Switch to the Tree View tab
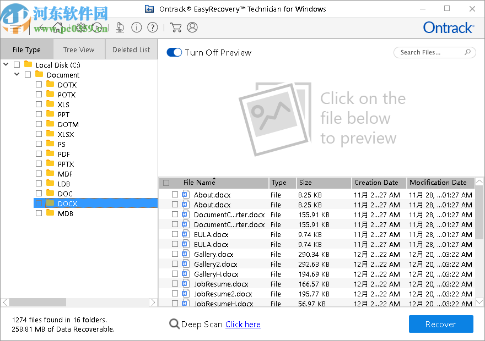Image resolution: width=485 pixels, height=341 pixels. [x=79, y=49]
